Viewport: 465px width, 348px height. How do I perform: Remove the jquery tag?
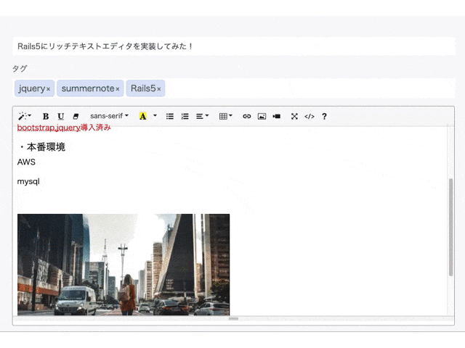click(x=49, y=88)
